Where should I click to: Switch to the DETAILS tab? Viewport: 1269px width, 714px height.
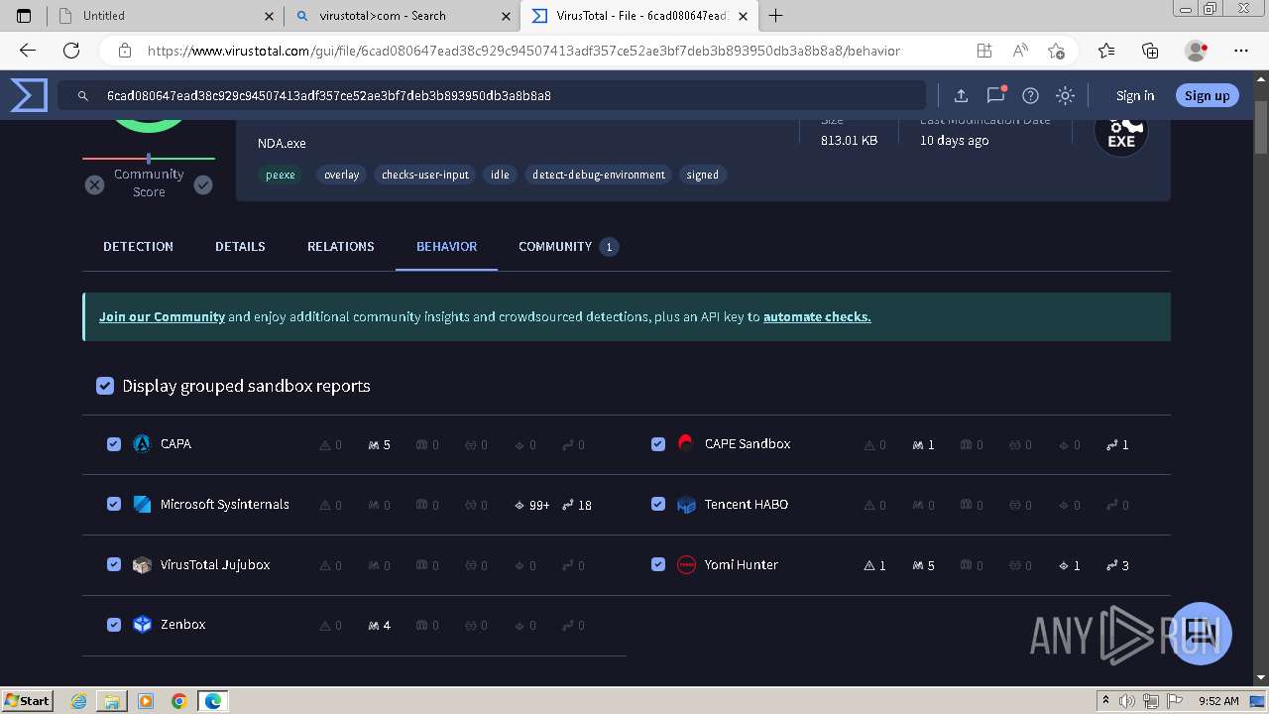240,246
